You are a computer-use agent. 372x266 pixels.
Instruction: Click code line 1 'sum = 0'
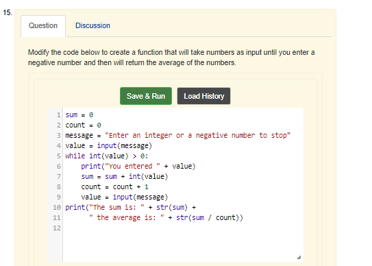(x=79, y=115)
